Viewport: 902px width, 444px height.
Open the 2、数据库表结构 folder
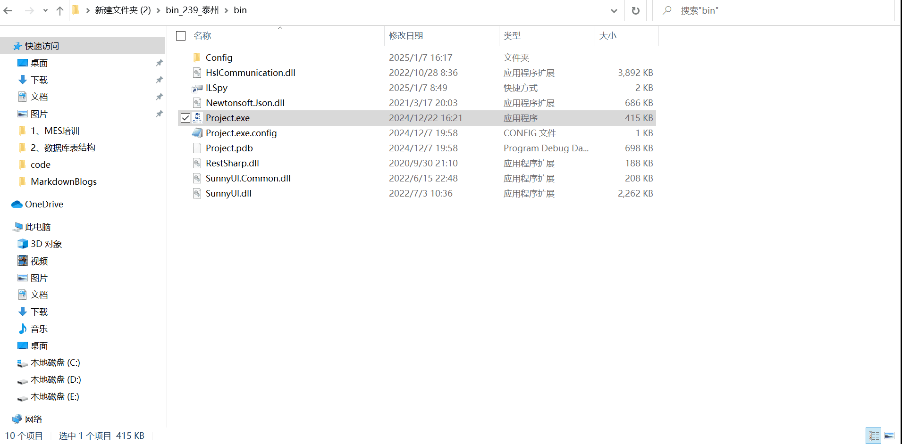63,148
